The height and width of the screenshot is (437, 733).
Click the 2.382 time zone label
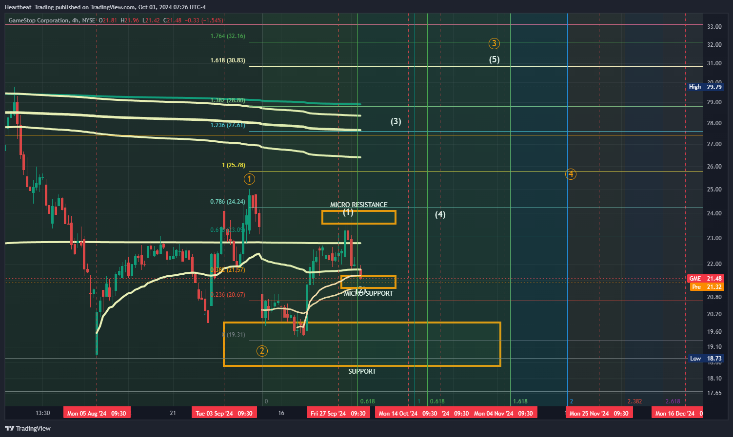point(634,401)
